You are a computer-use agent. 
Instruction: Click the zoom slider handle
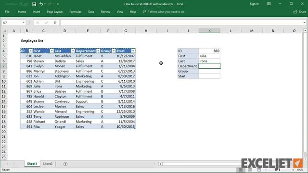tap(279, 170)
